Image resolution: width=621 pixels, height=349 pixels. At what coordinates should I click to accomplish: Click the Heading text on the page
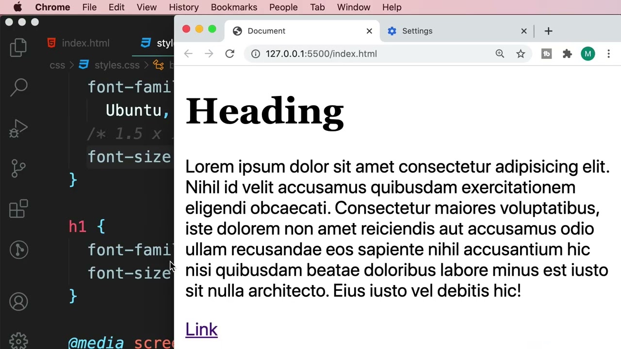click(x=264, y=112)
